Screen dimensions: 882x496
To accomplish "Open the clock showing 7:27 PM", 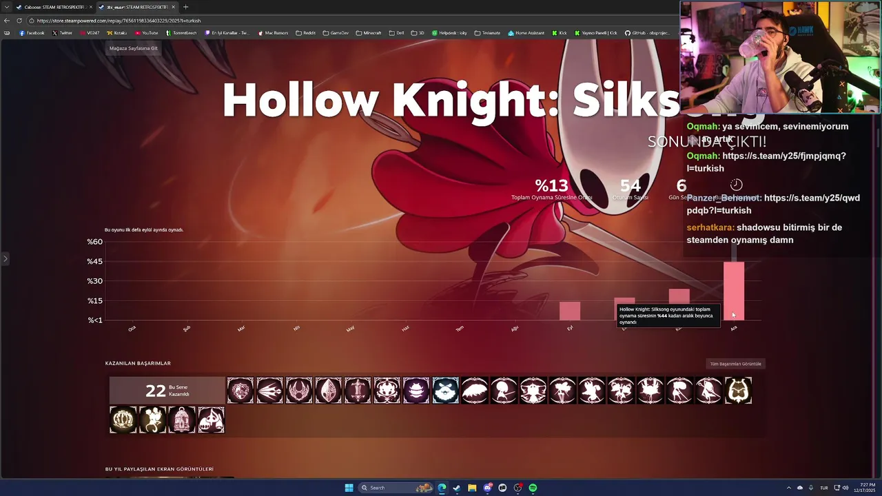I will tap(864, 488).
